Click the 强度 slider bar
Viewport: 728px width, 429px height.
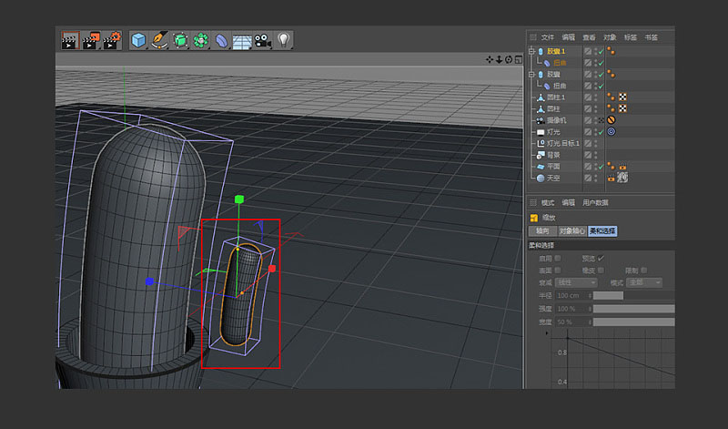point(633,309)
